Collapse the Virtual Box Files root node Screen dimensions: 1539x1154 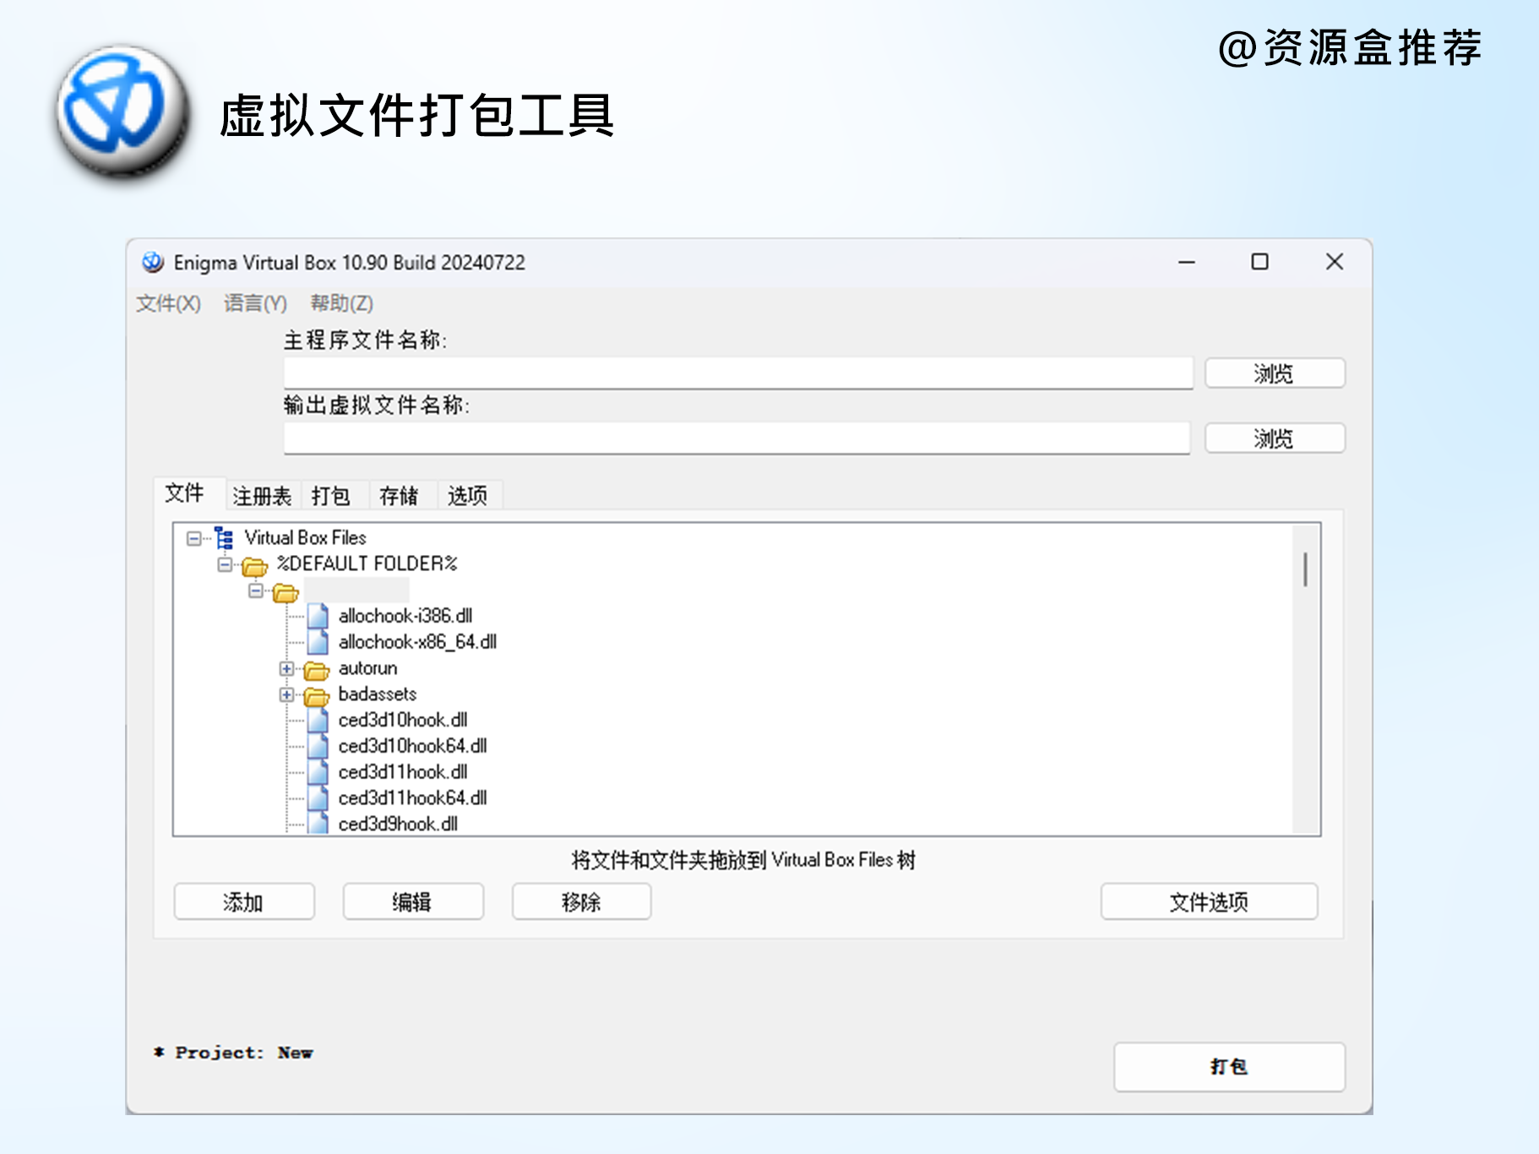coord(194,538)
